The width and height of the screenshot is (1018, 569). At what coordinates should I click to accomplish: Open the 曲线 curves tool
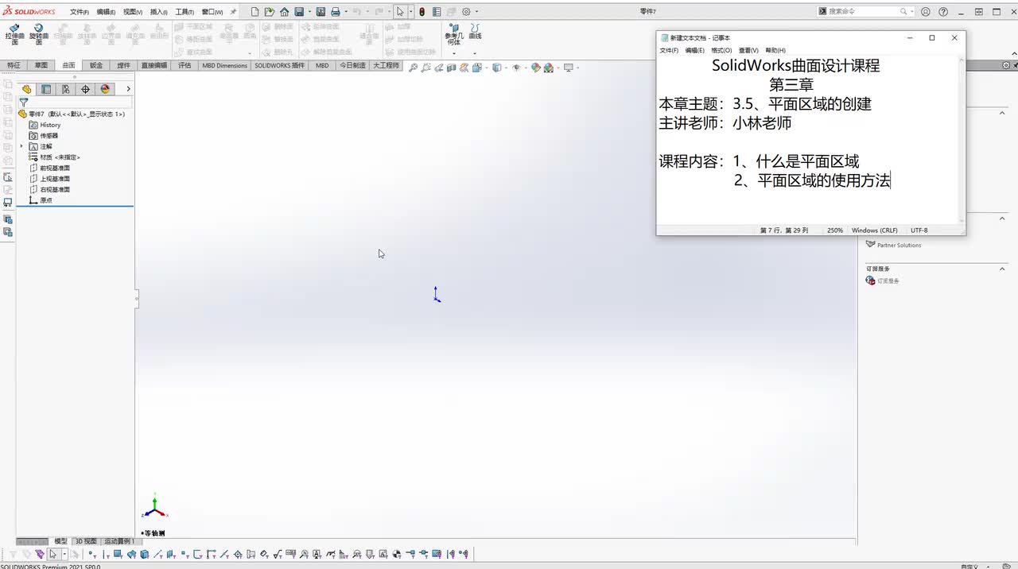click(475, 32)
